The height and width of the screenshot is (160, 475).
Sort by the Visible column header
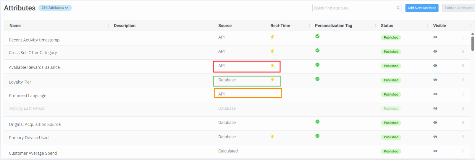(x=439, y=26)
